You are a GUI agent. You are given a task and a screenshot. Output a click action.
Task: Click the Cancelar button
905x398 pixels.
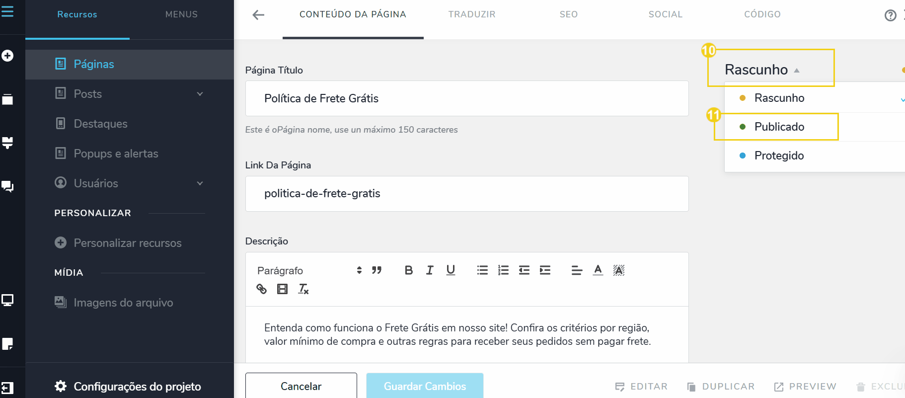(301, 386)
